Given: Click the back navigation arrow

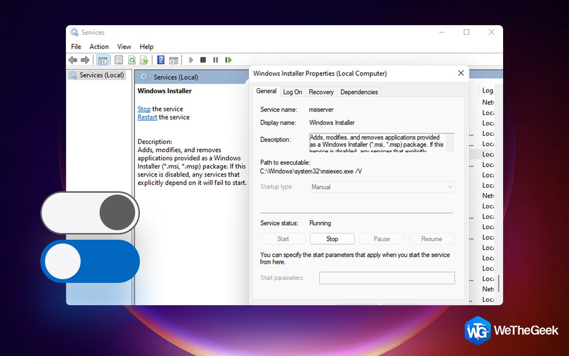Looking at the screenshot, I should pyautogui.click(x=72, y=59).
